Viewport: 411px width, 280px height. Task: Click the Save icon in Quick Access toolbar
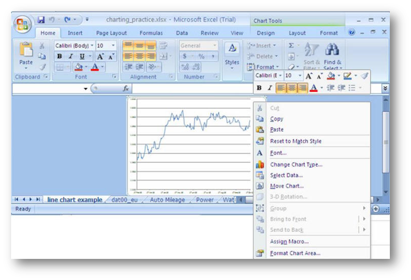[x=41, y=20]
